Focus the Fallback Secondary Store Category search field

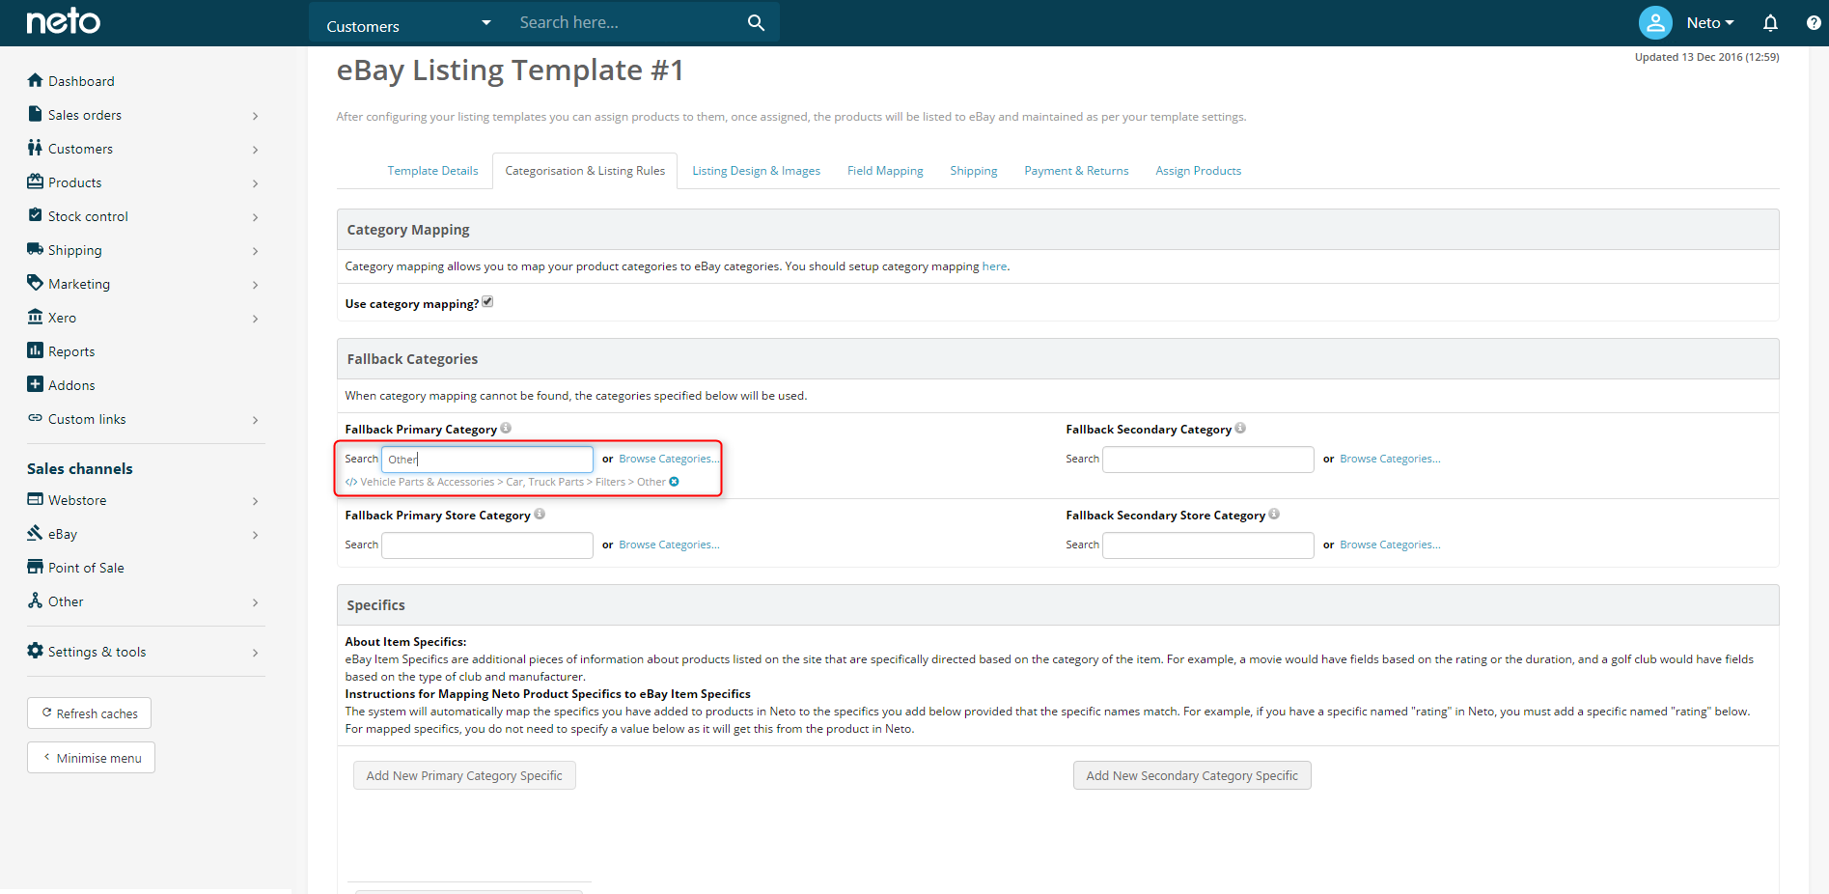pos(1208,545)
